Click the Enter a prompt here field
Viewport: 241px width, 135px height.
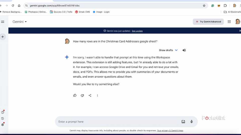tap(118, 122)
